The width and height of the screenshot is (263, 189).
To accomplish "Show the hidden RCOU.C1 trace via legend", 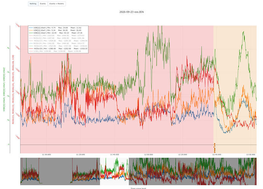I will 56,35.
